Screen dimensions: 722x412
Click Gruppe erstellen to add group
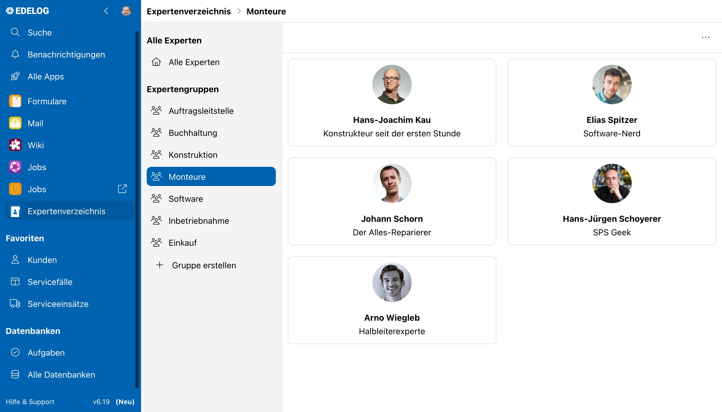click(x=211, y=265)
